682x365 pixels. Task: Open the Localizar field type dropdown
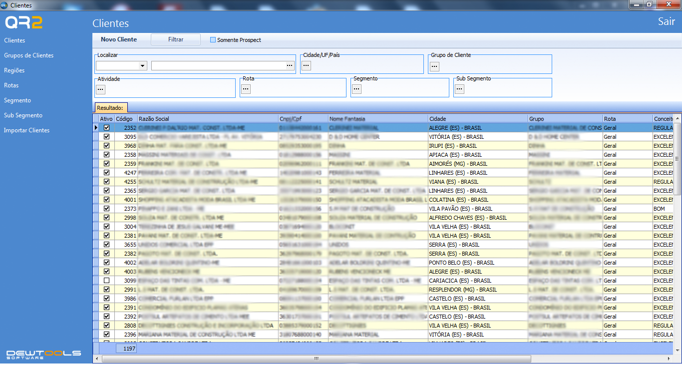click(x=143, y=65)
